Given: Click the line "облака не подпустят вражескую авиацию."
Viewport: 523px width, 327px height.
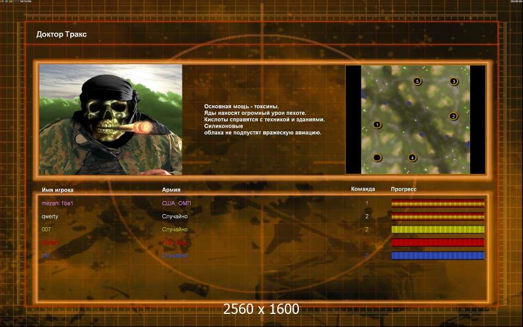Looking at the screenshot, I should [x=263, y=132].
